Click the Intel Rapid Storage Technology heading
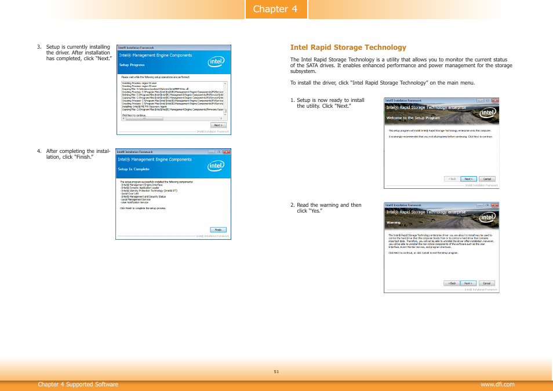The width and height of the screenshot is (553, 391). (348, 47)
